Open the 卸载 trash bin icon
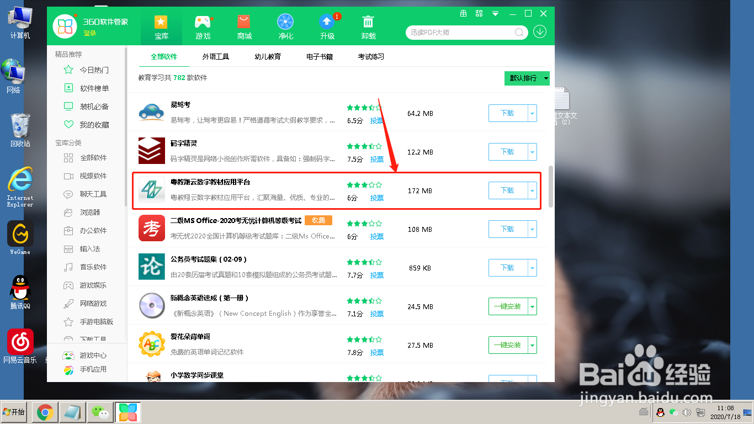The width and height of the screenshot is (754, 424). point(368,22)
